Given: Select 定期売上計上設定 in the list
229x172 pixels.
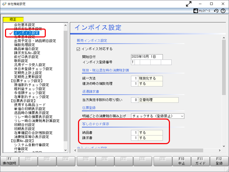Looking at the screenshot, I should point(28,73).
